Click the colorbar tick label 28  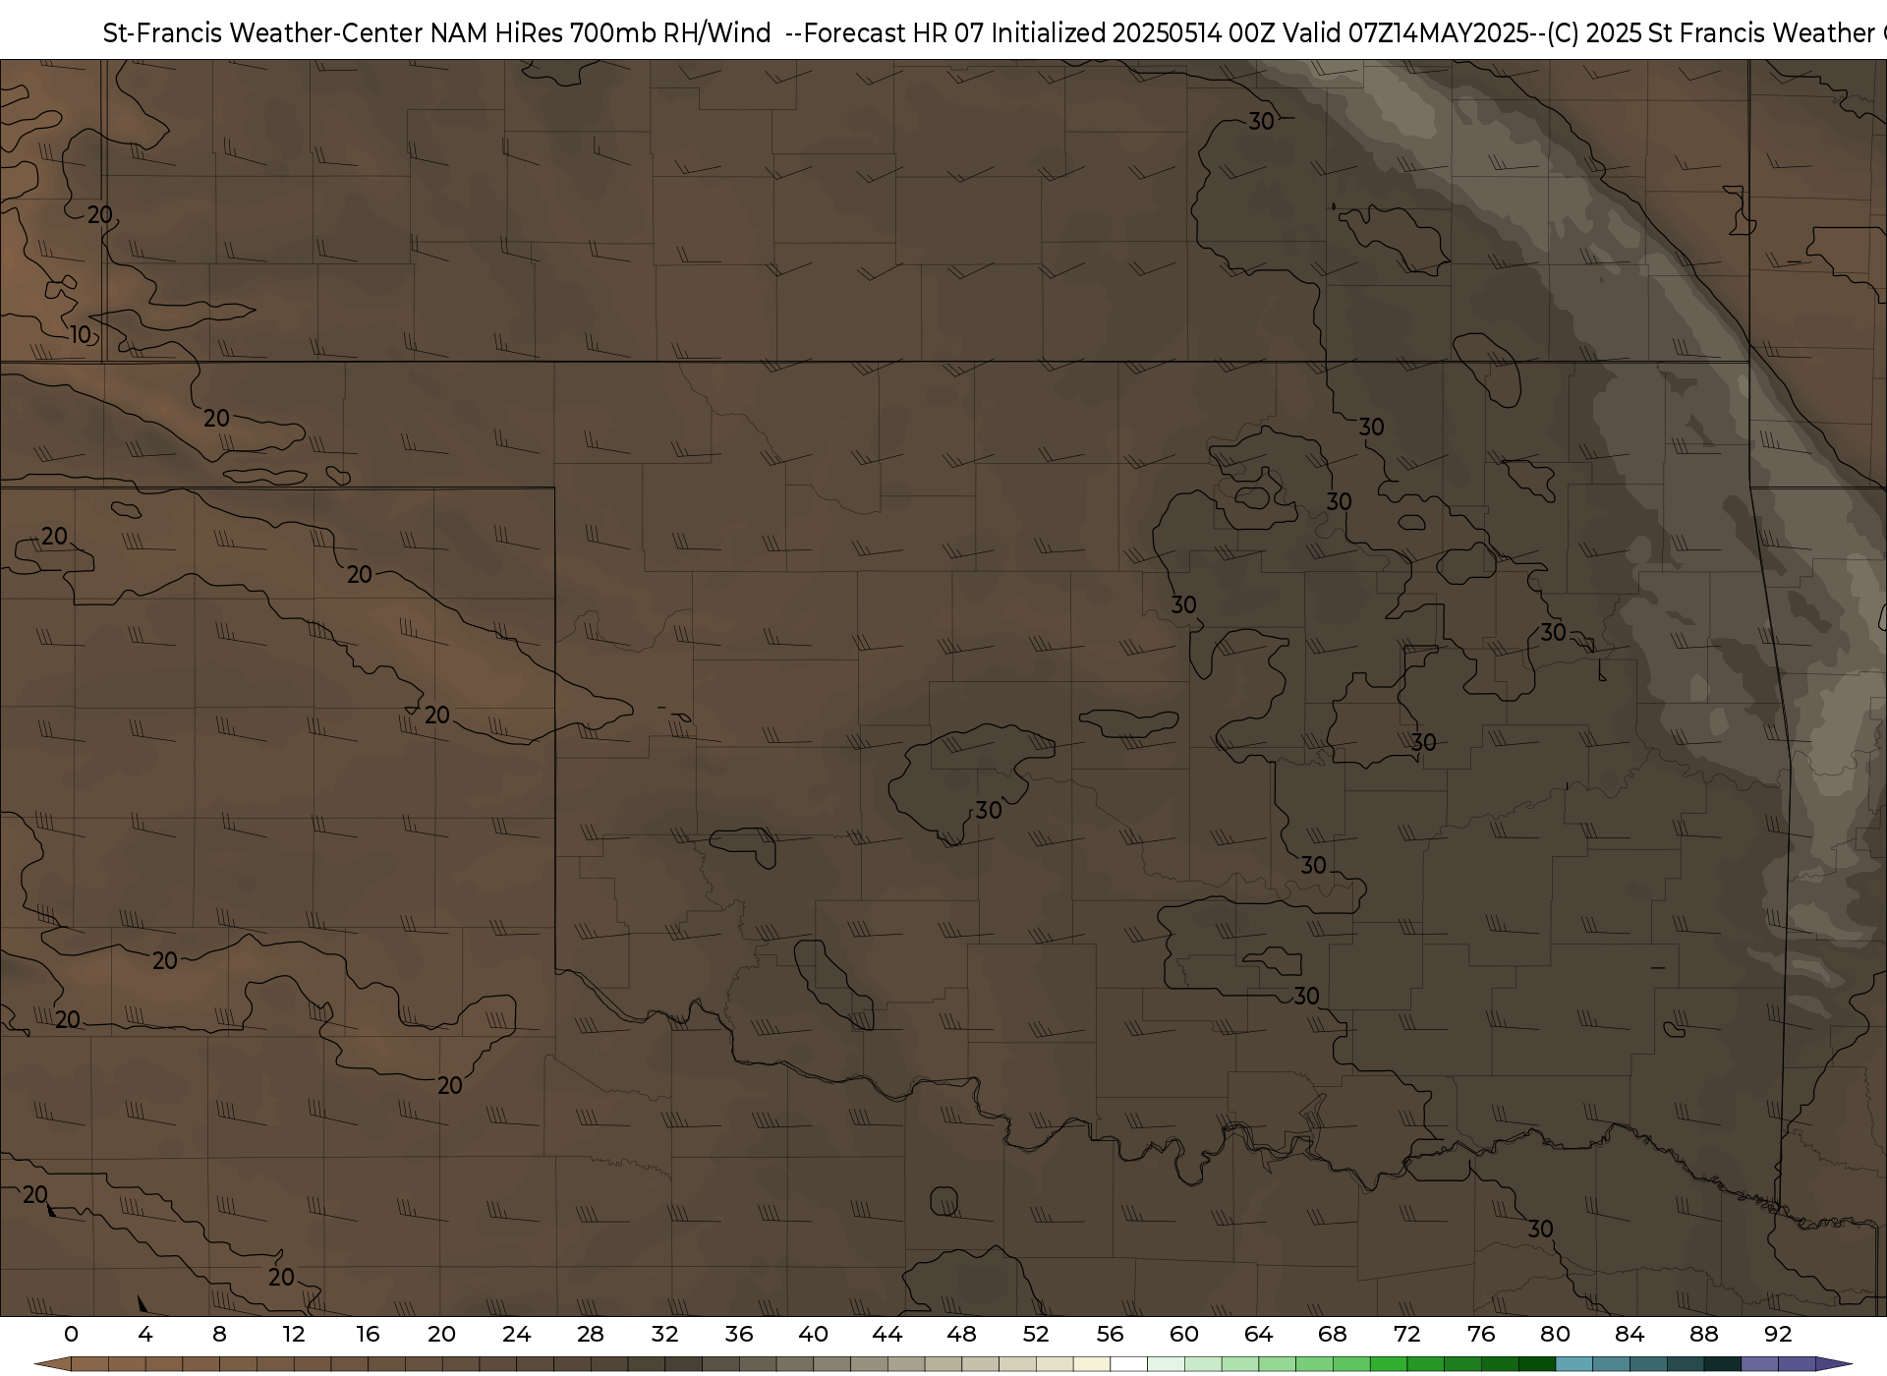[x=591, y=1335]
